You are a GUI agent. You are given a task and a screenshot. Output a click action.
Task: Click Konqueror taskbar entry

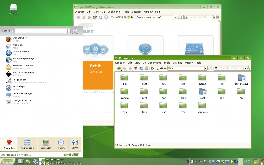pyautogui.click(x=55, y=160)
